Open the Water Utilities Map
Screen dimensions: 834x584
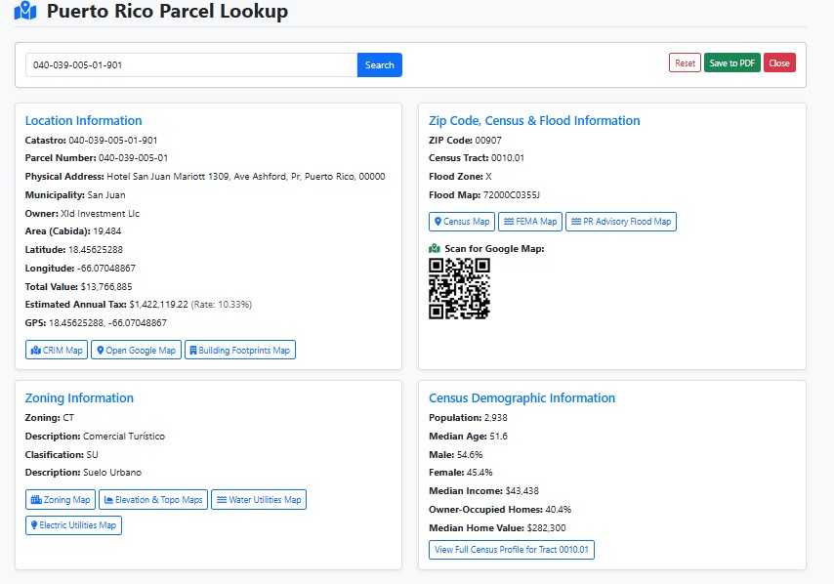coord(259,500)
